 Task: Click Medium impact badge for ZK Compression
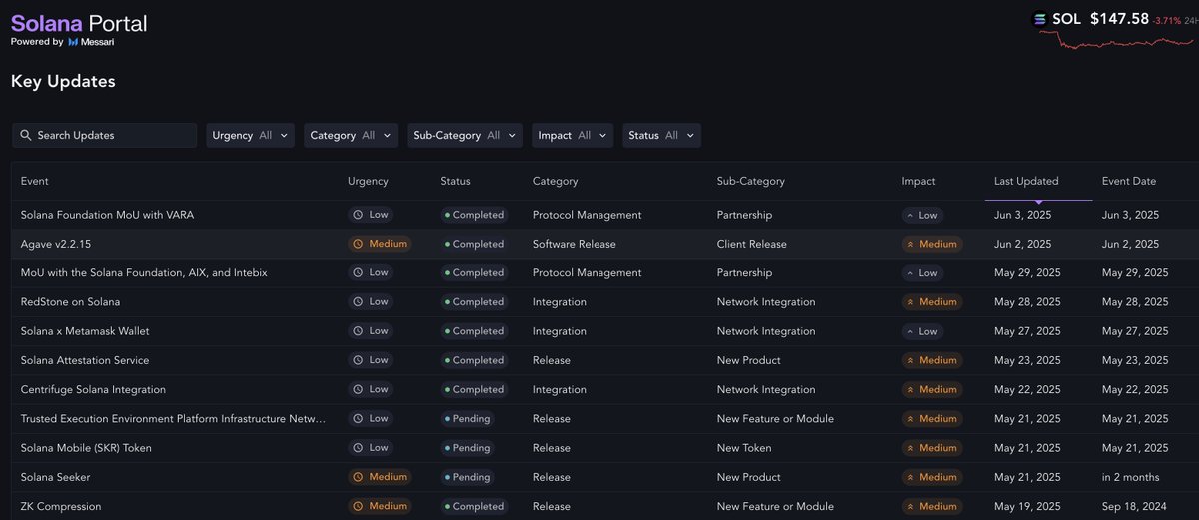[x=931, y=506]
